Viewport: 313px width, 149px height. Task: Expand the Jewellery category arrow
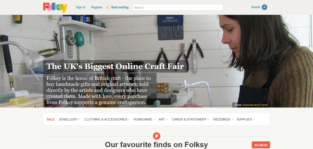pos(80,119)
